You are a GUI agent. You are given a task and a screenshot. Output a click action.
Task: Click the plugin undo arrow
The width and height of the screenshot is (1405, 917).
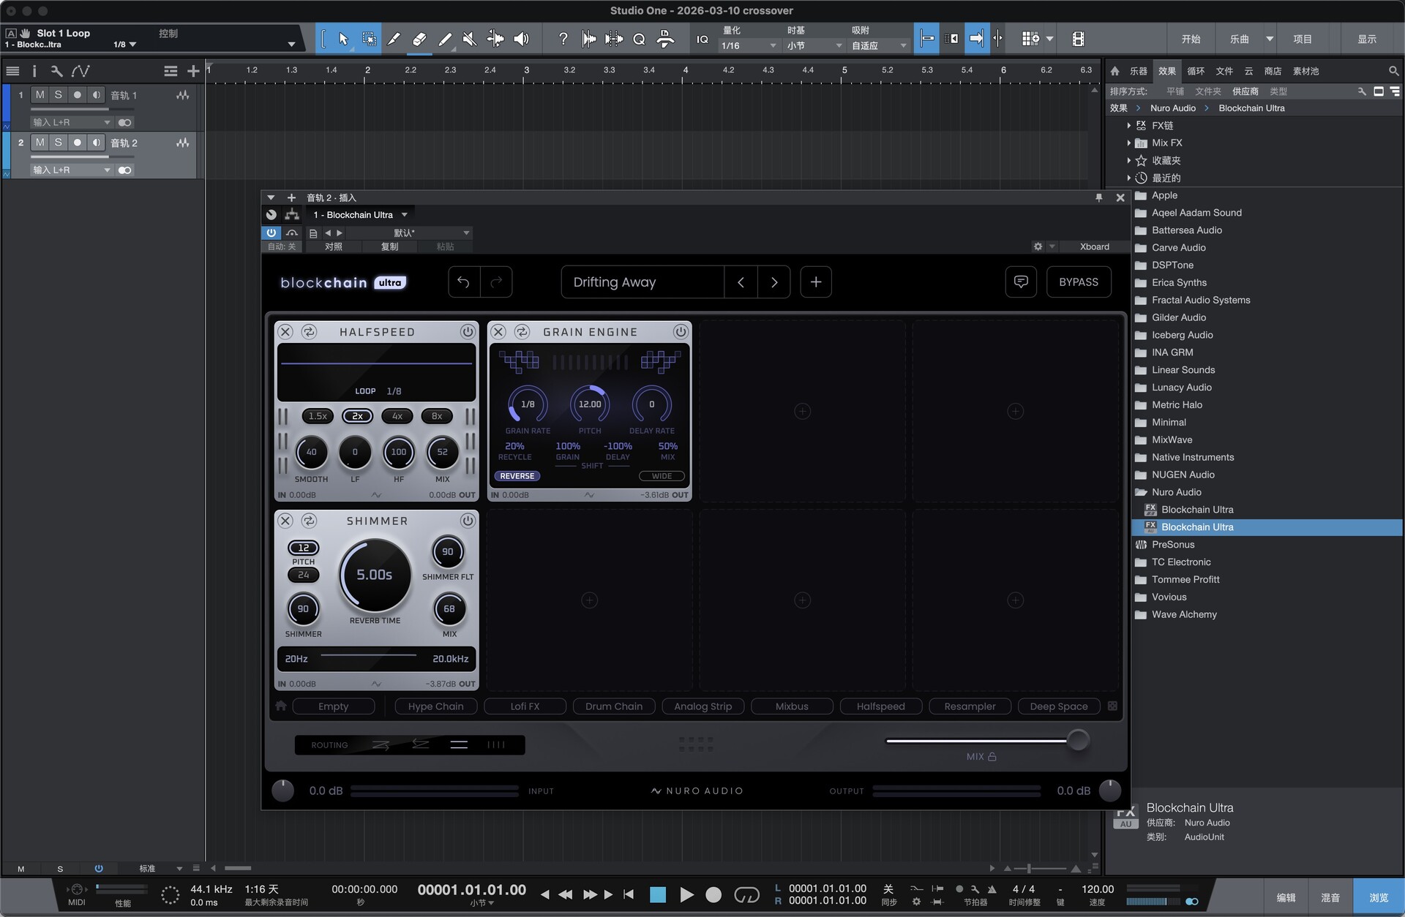(x=464, y=282)
